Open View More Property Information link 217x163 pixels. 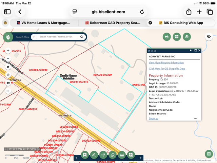tap(166, 62)
